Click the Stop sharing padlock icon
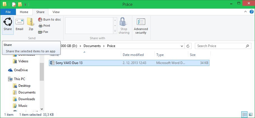The image size is (255, 118). [124, 22]
